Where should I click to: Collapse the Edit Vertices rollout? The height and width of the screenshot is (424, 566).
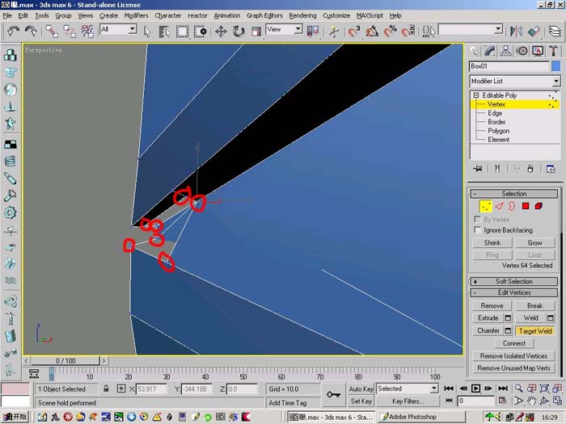[514, 292]
